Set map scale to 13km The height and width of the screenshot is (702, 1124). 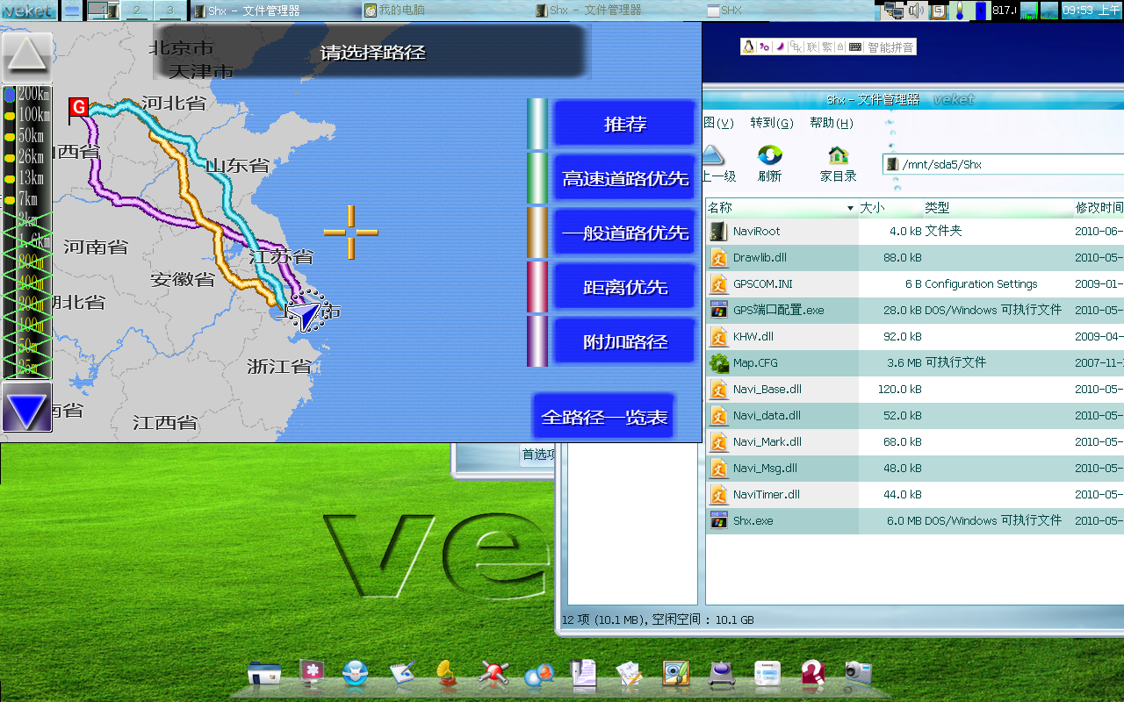(27, 178)
